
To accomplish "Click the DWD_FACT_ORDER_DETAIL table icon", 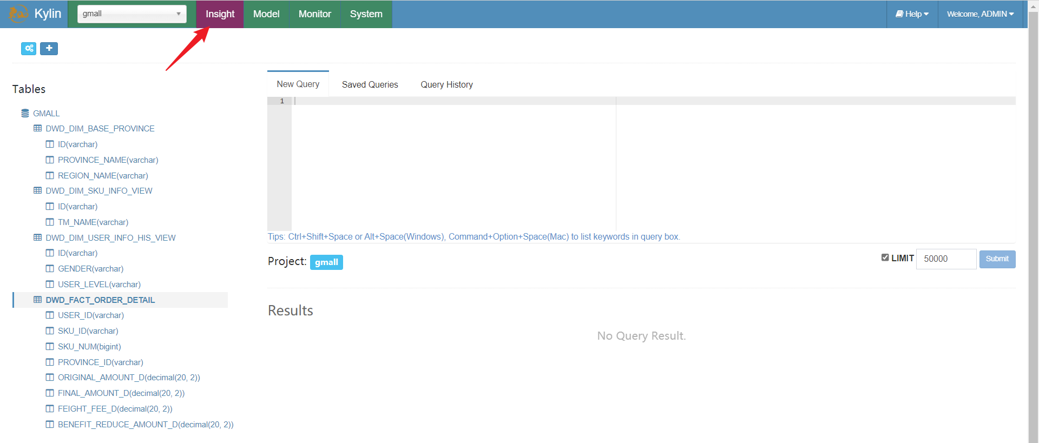I will coord(37,300).
